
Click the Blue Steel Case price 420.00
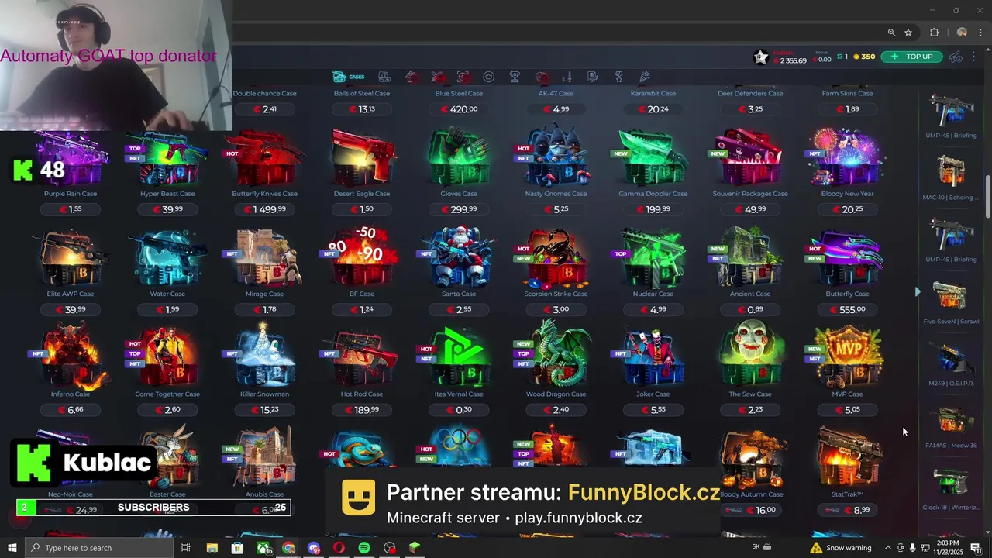pyautogui.click(x=459, y=109)
